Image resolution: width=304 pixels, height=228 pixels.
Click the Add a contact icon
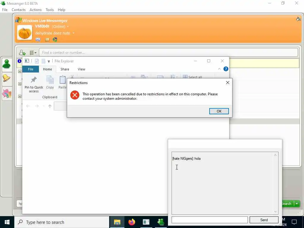coord(22,53)
